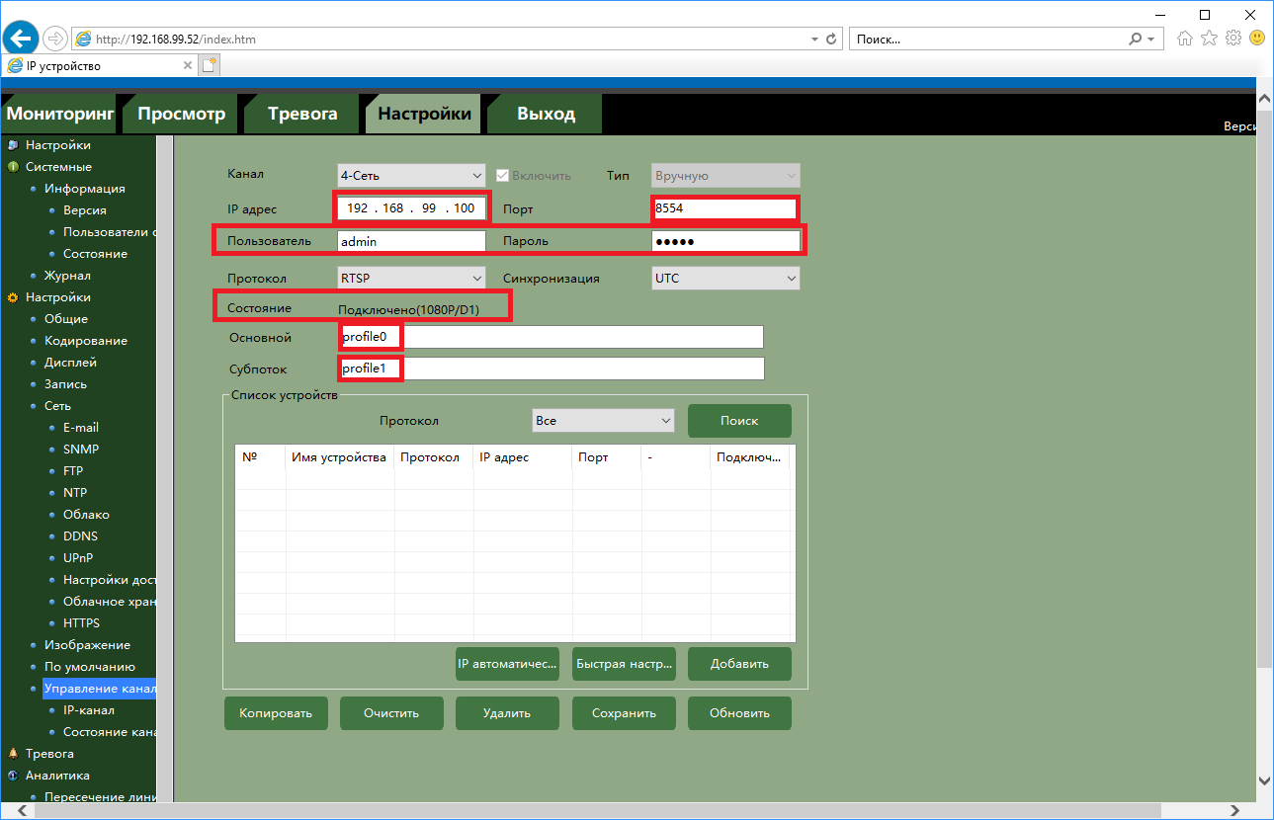The width and height of the screenshot is (1274, 820).
Task: Select IP-канал in the sidebar tree
Action: point(88,710)
